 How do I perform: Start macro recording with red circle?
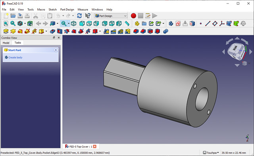tap(133, 16)
